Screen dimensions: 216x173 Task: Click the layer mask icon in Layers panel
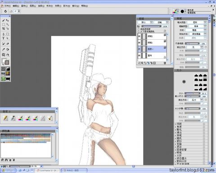[154, 63]
